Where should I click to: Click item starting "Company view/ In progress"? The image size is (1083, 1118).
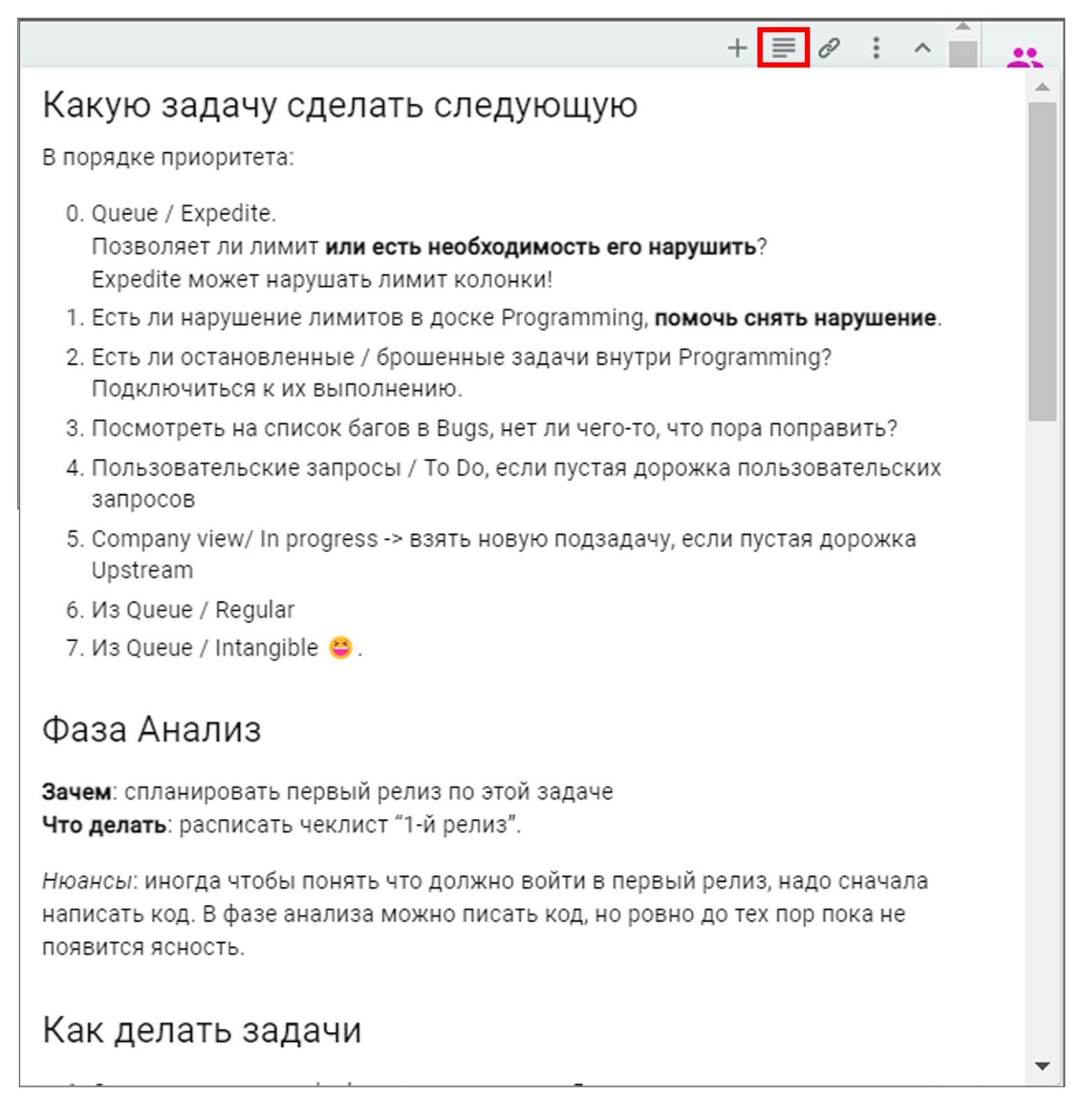tap(504, 554)
